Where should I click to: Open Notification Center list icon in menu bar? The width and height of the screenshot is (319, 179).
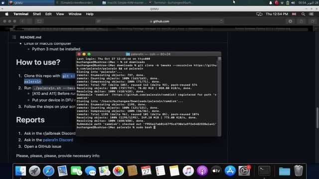coord(311,14)
